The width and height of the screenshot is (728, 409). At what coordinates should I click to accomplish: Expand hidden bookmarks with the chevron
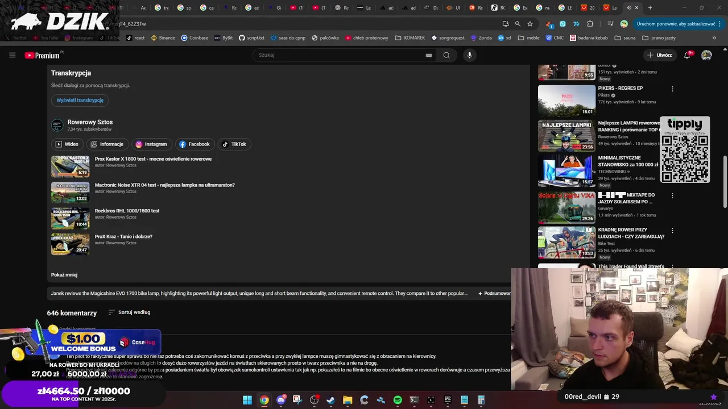(x=714, y=38)
